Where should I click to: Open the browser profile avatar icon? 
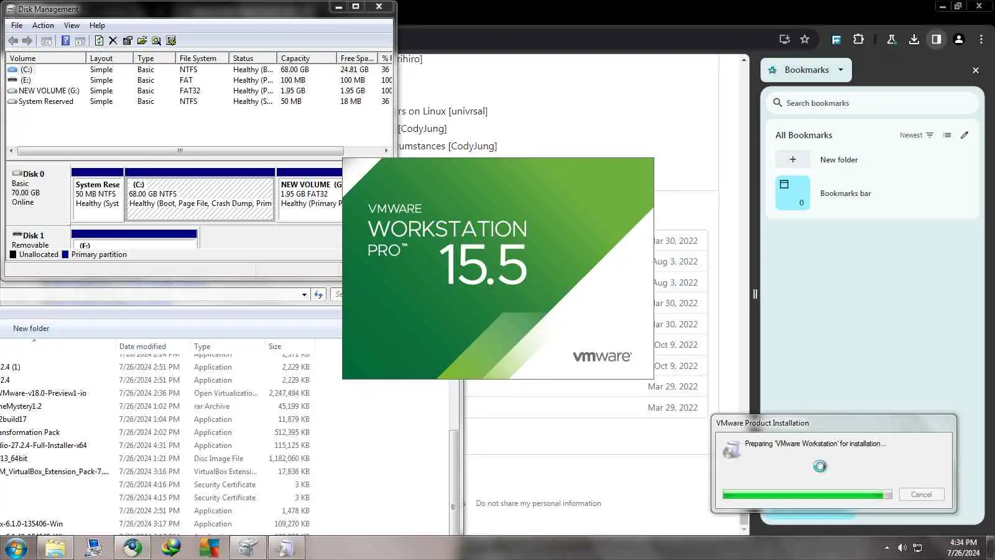[958, 39]
